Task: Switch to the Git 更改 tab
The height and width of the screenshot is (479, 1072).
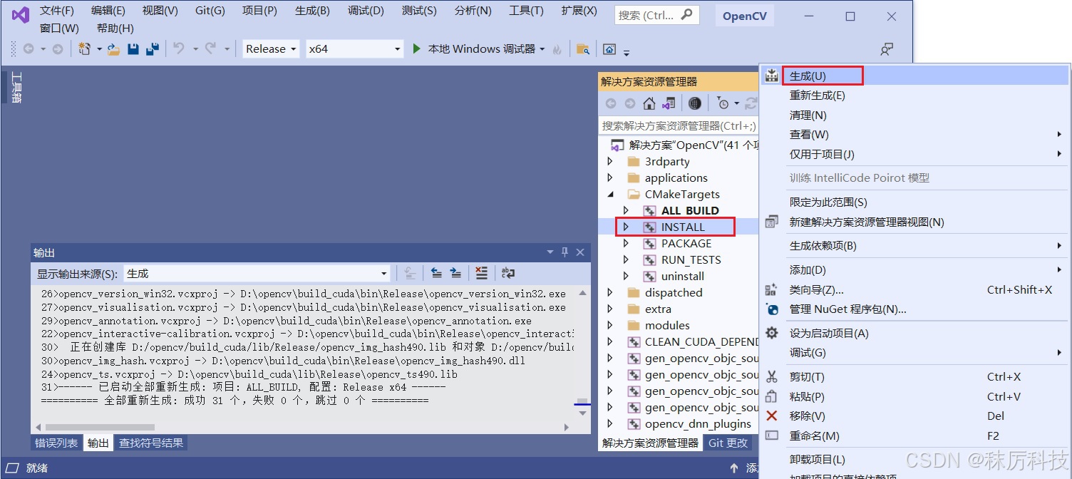Action: [728, 443]
